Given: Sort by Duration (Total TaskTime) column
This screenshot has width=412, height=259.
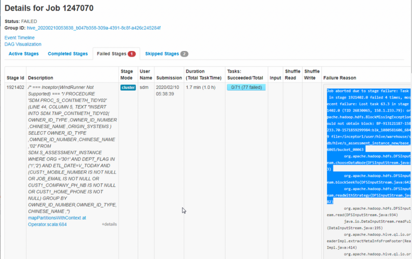Looking at the screenshot, I should pyautogui.click(x=203, y=75).
